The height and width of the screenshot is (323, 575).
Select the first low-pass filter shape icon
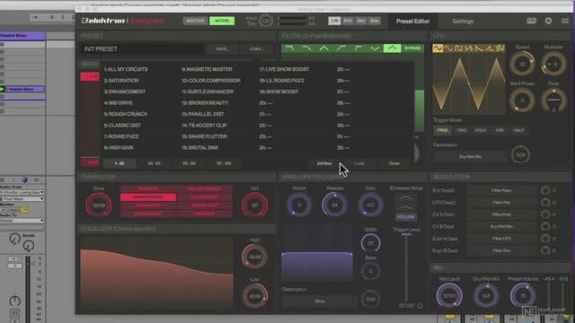(289, 48)
